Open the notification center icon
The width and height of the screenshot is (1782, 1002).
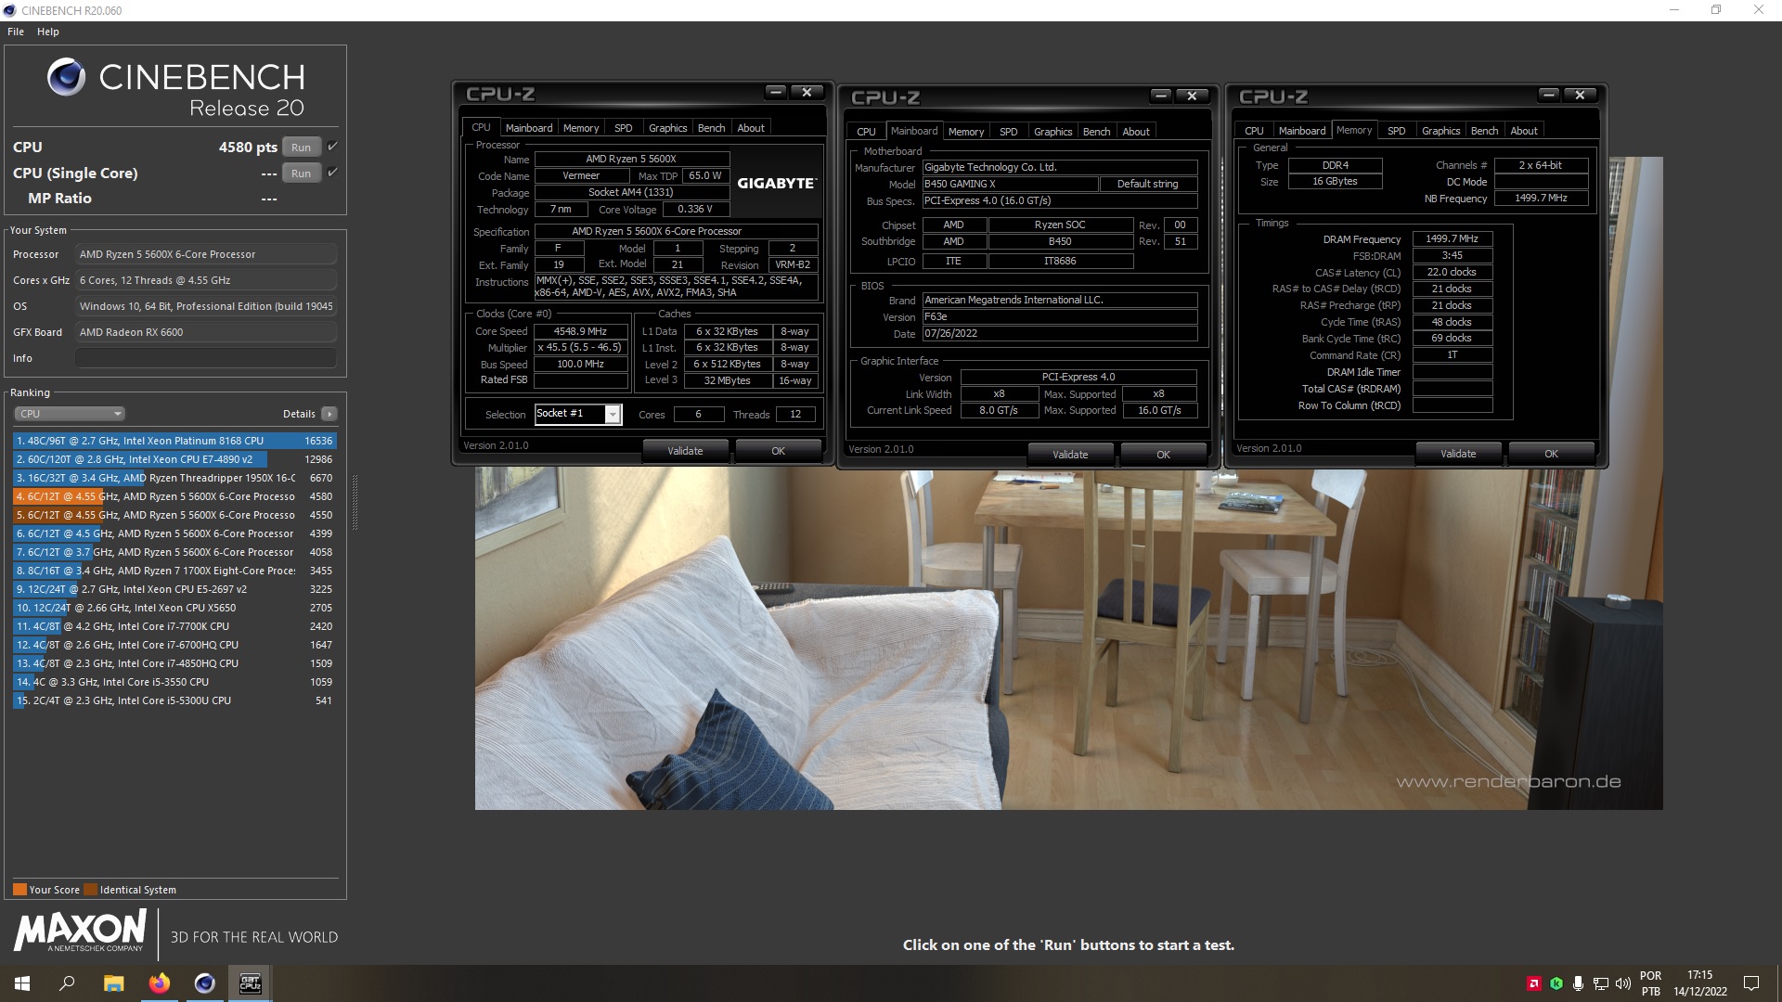coord(1751,983)
